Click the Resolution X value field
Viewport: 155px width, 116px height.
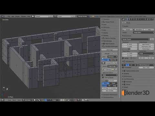pos(130,44)
